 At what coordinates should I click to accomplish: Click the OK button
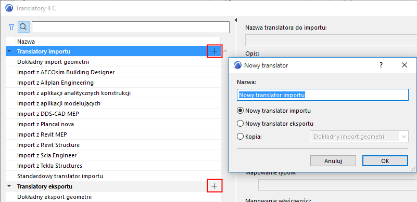385,160
